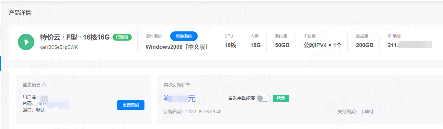Click the 产品详情 heading
443x129 pixels.
(x=20, y=13)
